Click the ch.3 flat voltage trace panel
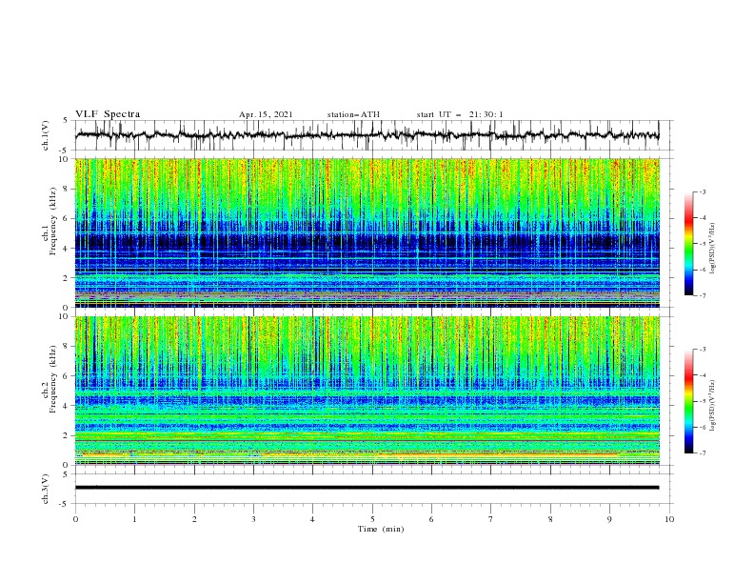754x583 pixels. (x=373, y=489)
